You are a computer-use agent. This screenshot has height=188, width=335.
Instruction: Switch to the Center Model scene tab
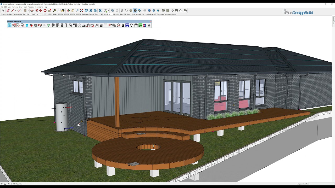pyautogui.click(x=172, y=14)
